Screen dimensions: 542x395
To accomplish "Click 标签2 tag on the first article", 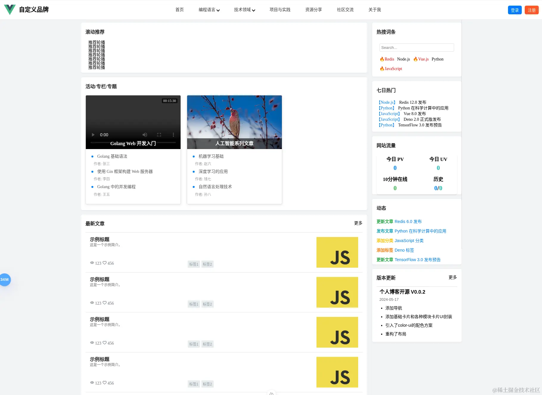I will pos(207,264).
